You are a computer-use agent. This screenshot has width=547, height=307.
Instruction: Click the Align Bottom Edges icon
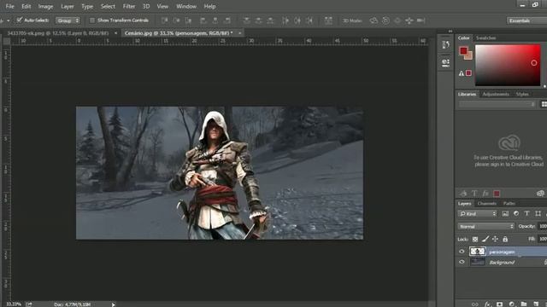(189, 20)
